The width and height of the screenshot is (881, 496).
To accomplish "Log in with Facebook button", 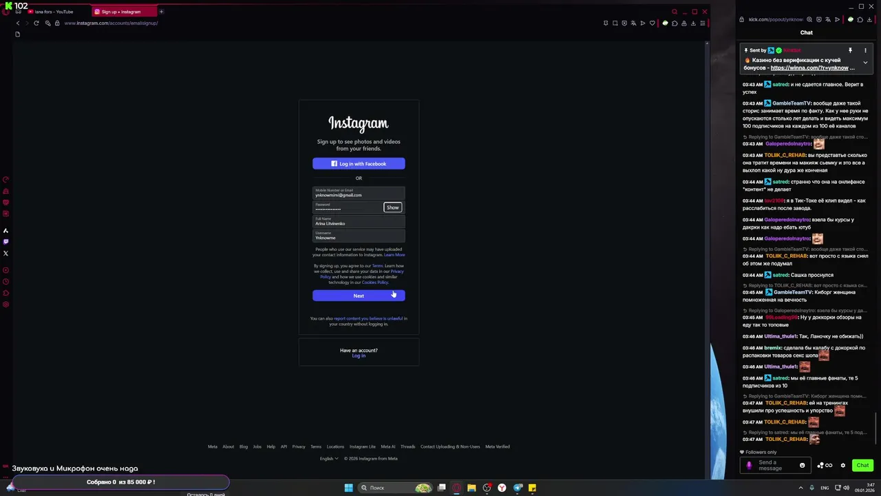I will coord(359,164).
